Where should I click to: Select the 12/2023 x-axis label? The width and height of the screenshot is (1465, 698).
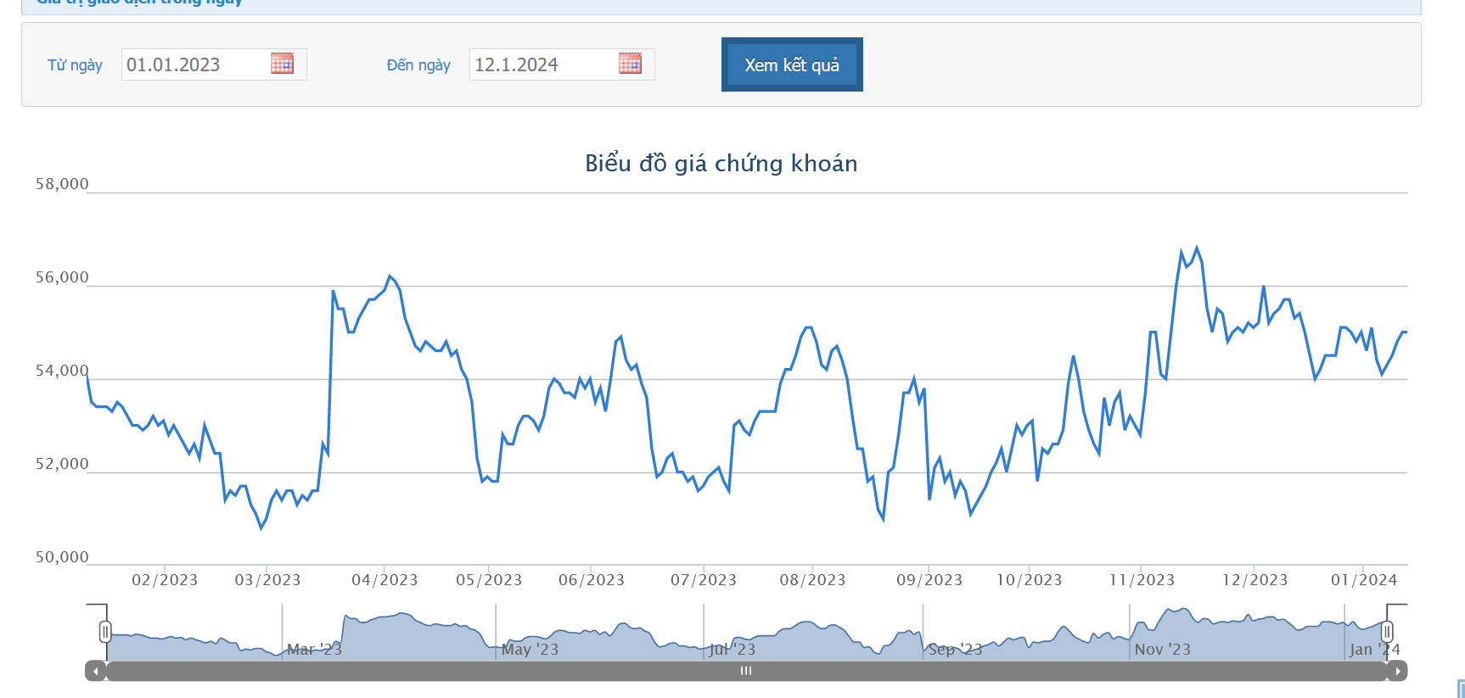(x=1255, y=580)
